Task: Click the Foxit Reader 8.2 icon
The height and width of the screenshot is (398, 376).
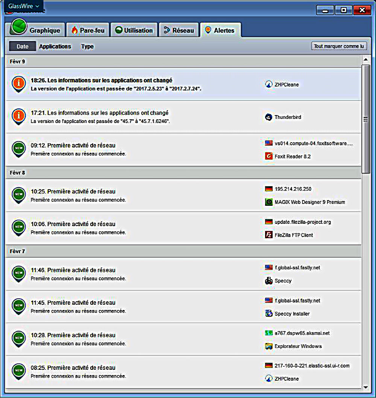Action: coord(269,156)
